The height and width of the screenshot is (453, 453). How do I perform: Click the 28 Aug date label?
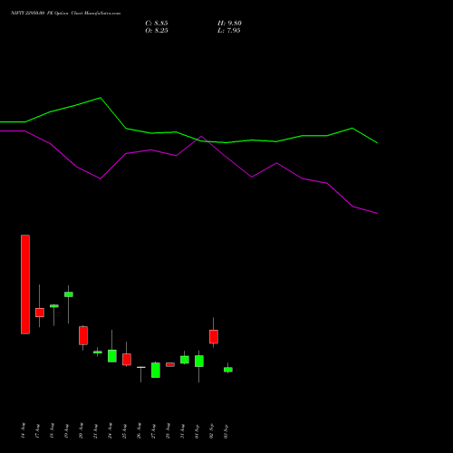click(168, 430)
